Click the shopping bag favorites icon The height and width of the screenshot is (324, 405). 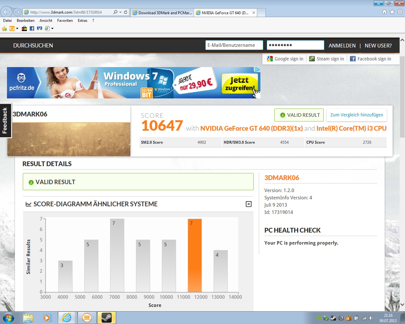point(24,28)
